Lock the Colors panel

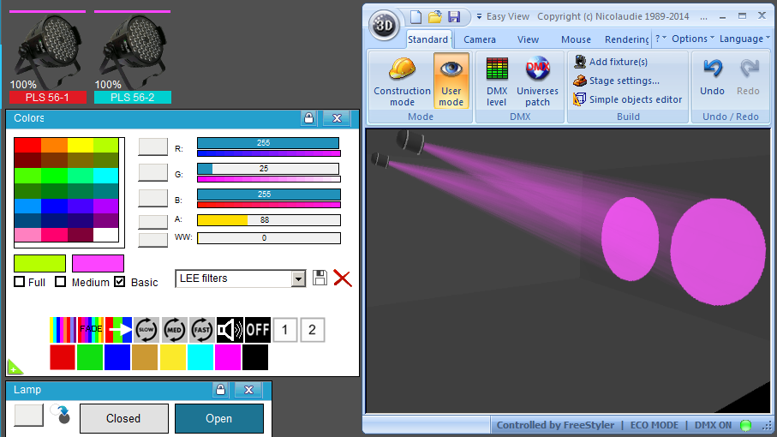(x=308, y=118)
